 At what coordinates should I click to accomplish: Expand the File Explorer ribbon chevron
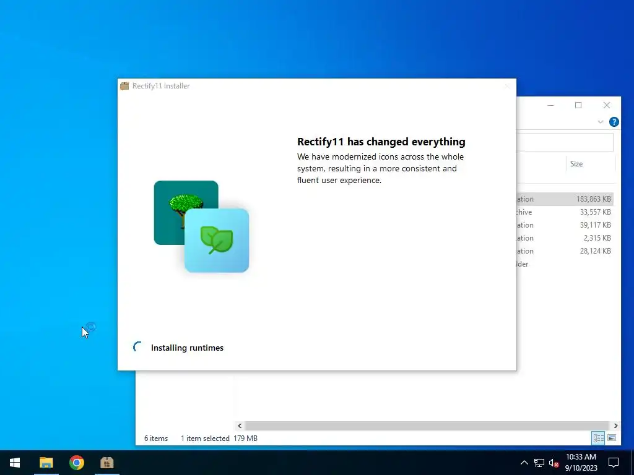pos(601,122)
